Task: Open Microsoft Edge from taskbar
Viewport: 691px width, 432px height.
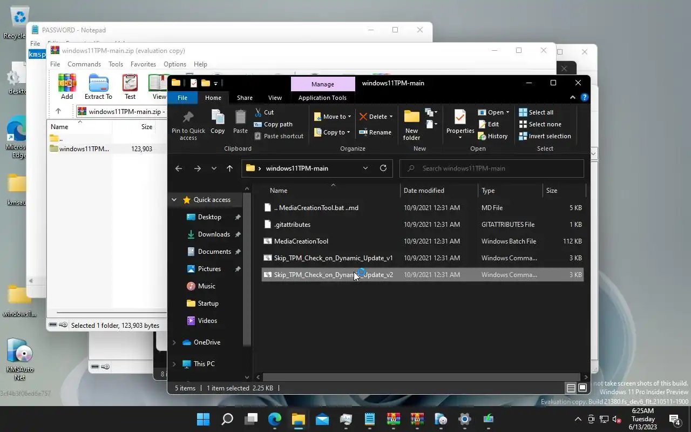Action: [275, 419]
